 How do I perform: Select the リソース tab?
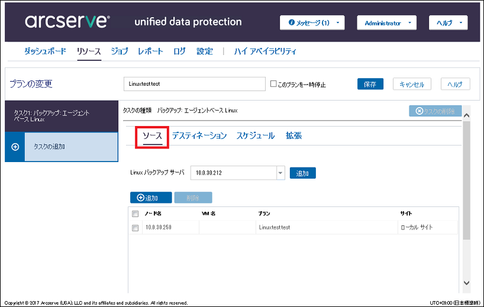pos(89,51)
